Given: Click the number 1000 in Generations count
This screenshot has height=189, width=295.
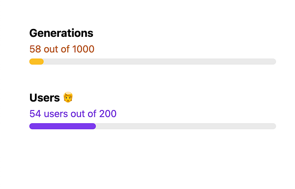Looking at the screenshot, I should pos(84,49).
